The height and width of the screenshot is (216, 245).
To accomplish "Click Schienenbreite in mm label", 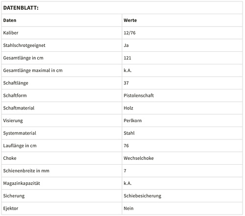I will point(26,171).
